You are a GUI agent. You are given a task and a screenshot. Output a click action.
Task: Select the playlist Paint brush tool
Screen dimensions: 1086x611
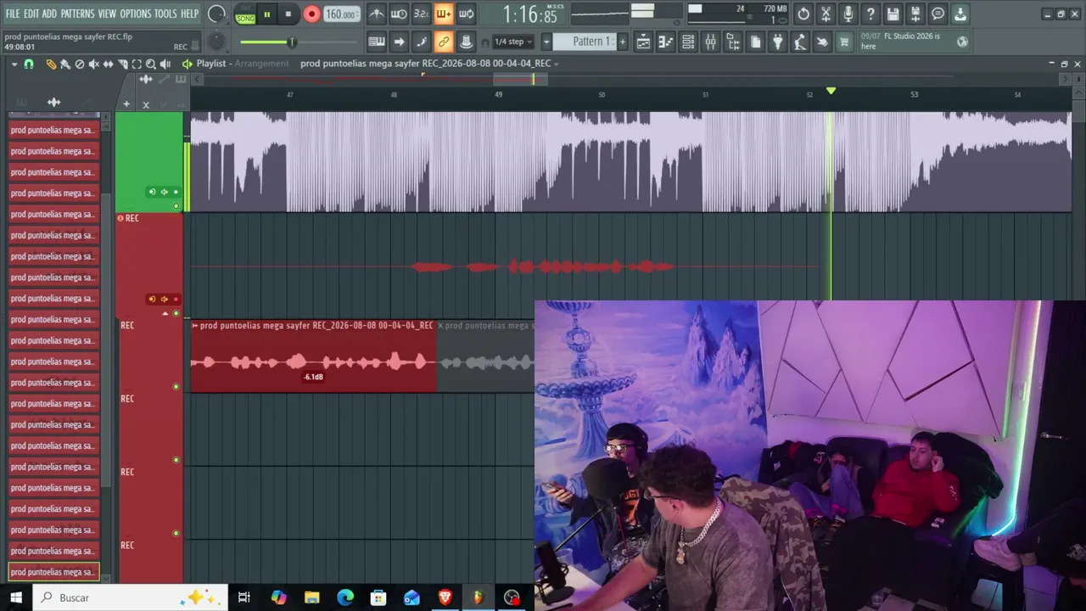tap(65, 64)
